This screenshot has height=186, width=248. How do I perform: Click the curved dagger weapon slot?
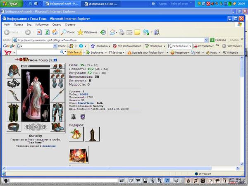click(14, 95)
